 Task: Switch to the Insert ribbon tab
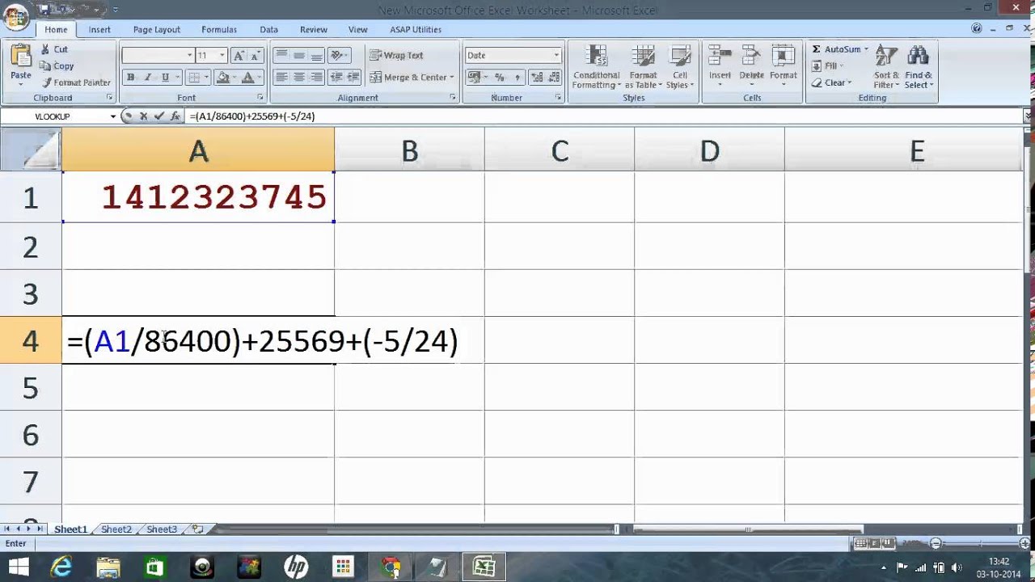coord(99,29)
